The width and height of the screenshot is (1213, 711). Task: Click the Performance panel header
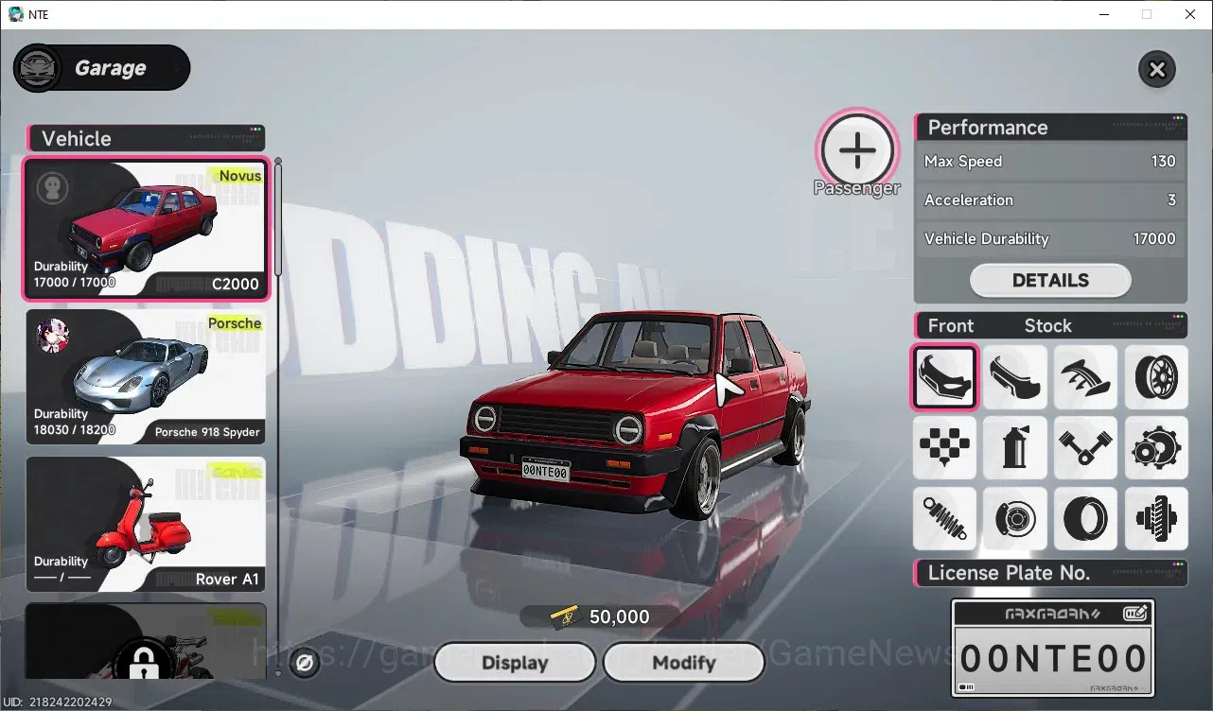(1050, 128)
